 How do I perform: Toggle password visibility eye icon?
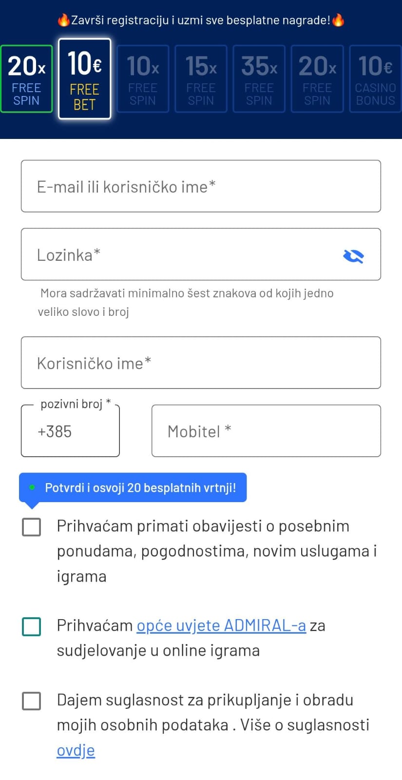pos(353,255)
